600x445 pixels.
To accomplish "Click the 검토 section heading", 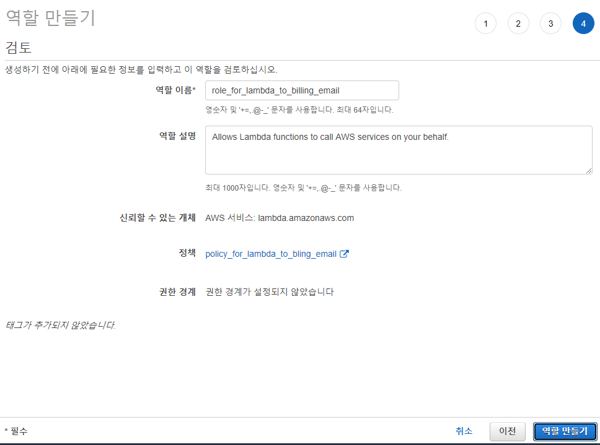I will click(19, 48).
